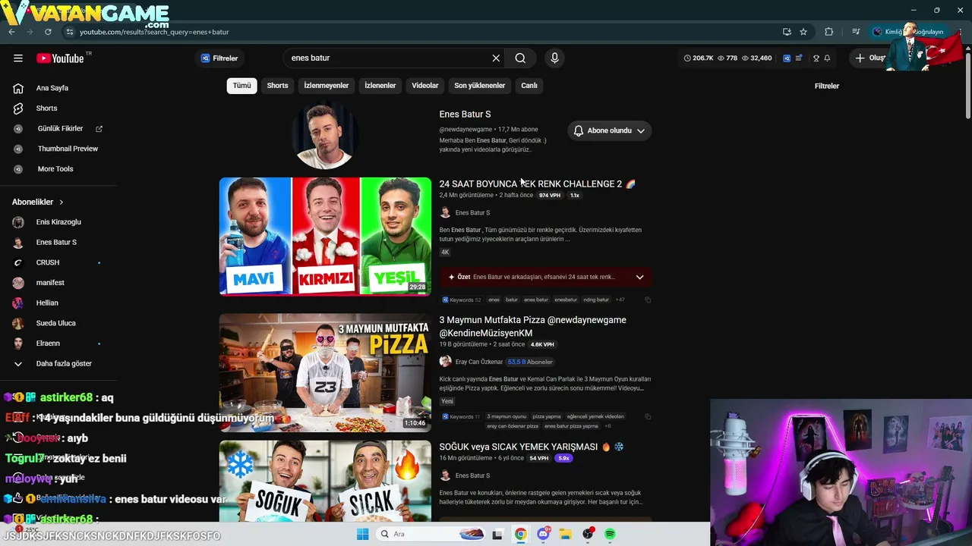Open Spotify from the taskbar
Screen dimensions: 972x546
click(x=610, y=535)
